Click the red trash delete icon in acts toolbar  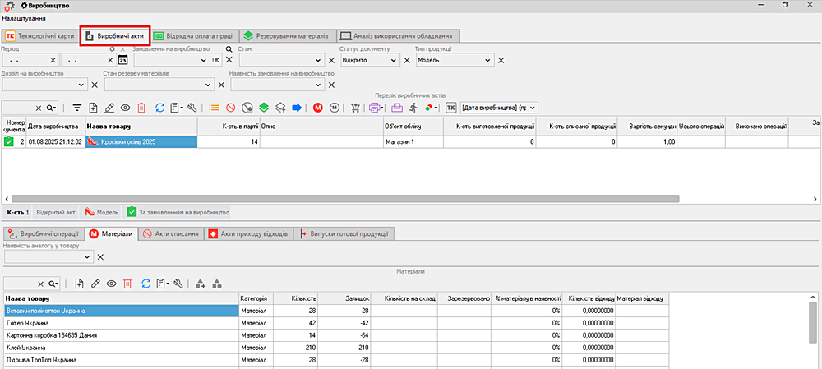click(x=141, y=108)
